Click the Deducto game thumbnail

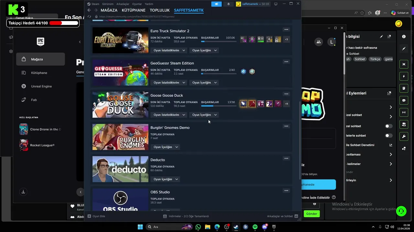(120, 169)
